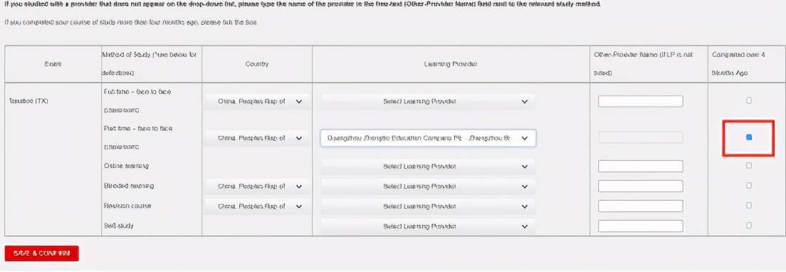Open Country dropdown for Part time classroom row

256,137
